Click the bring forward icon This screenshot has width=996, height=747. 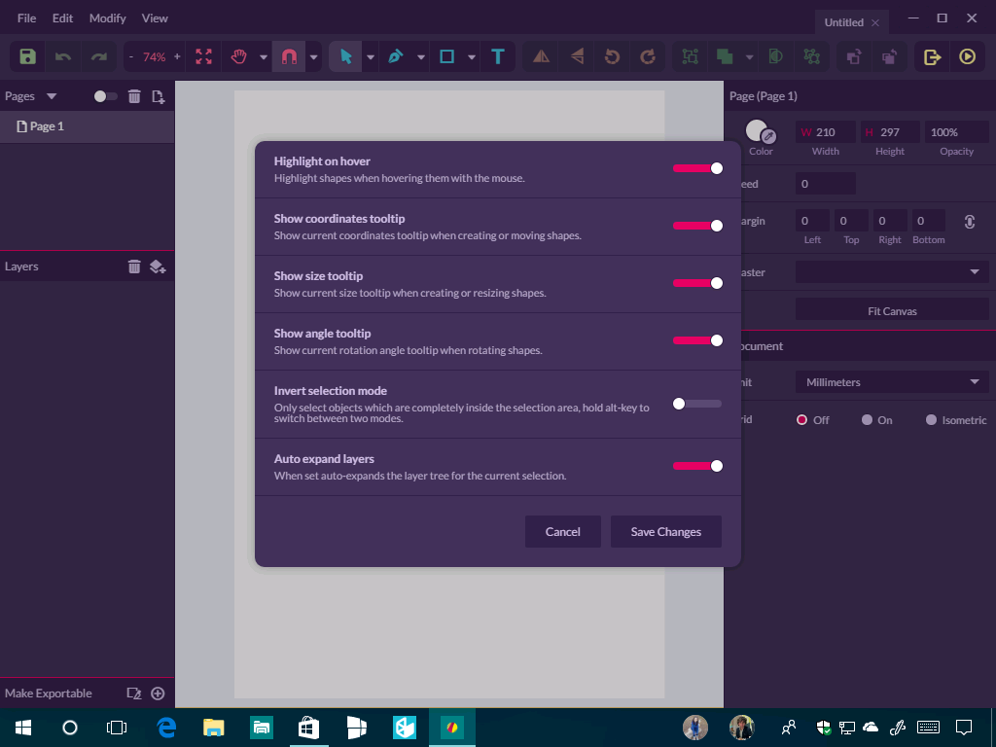point(854,56)
